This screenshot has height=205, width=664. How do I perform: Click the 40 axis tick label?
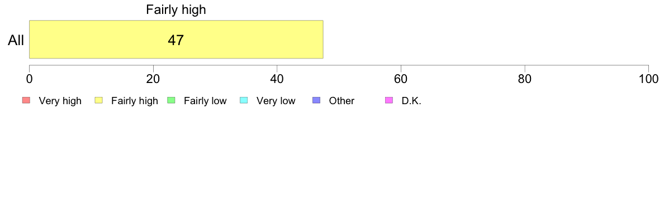(x=277, y=79)
